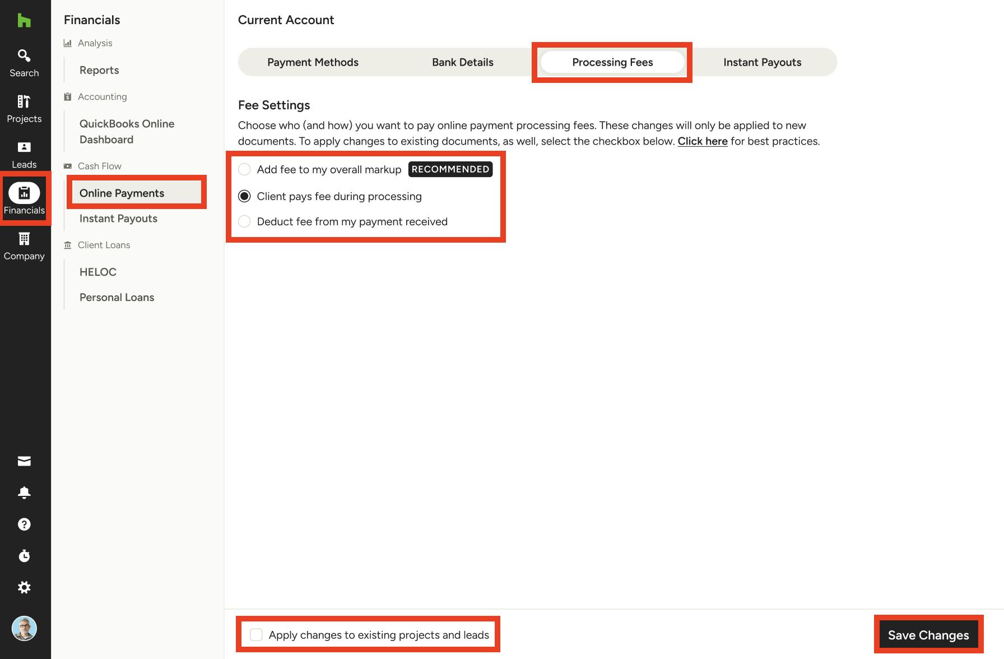Collapse the Cash Flow section

click(100, 166)
